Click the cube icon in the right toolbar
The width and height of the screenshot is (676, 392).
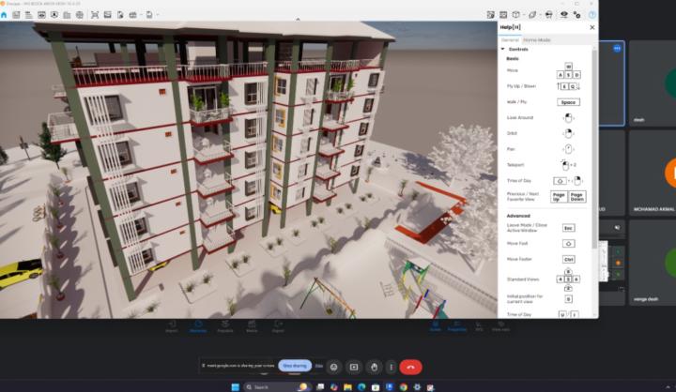(515, 15)
